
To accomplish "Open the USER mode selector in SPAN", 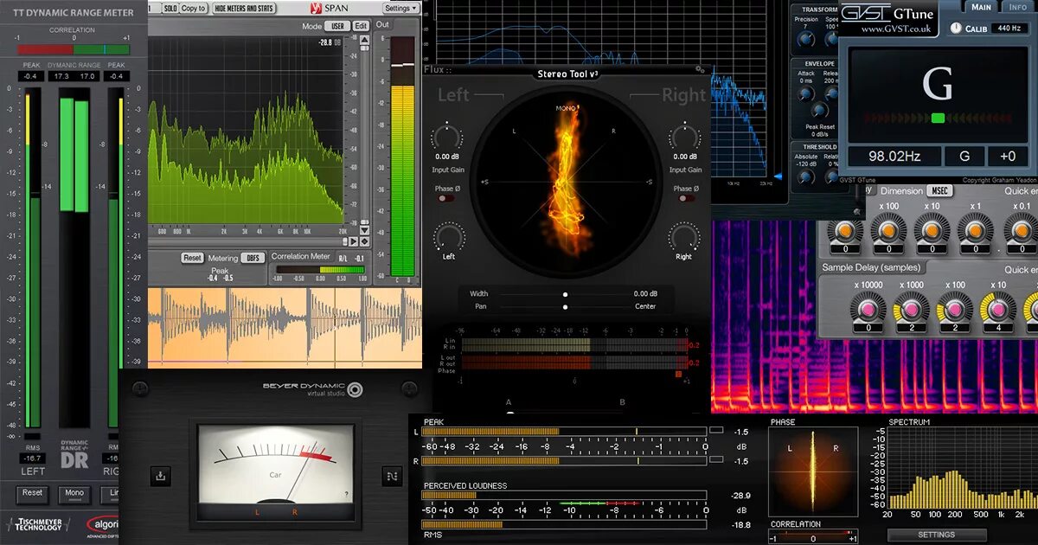I will 336,26.
